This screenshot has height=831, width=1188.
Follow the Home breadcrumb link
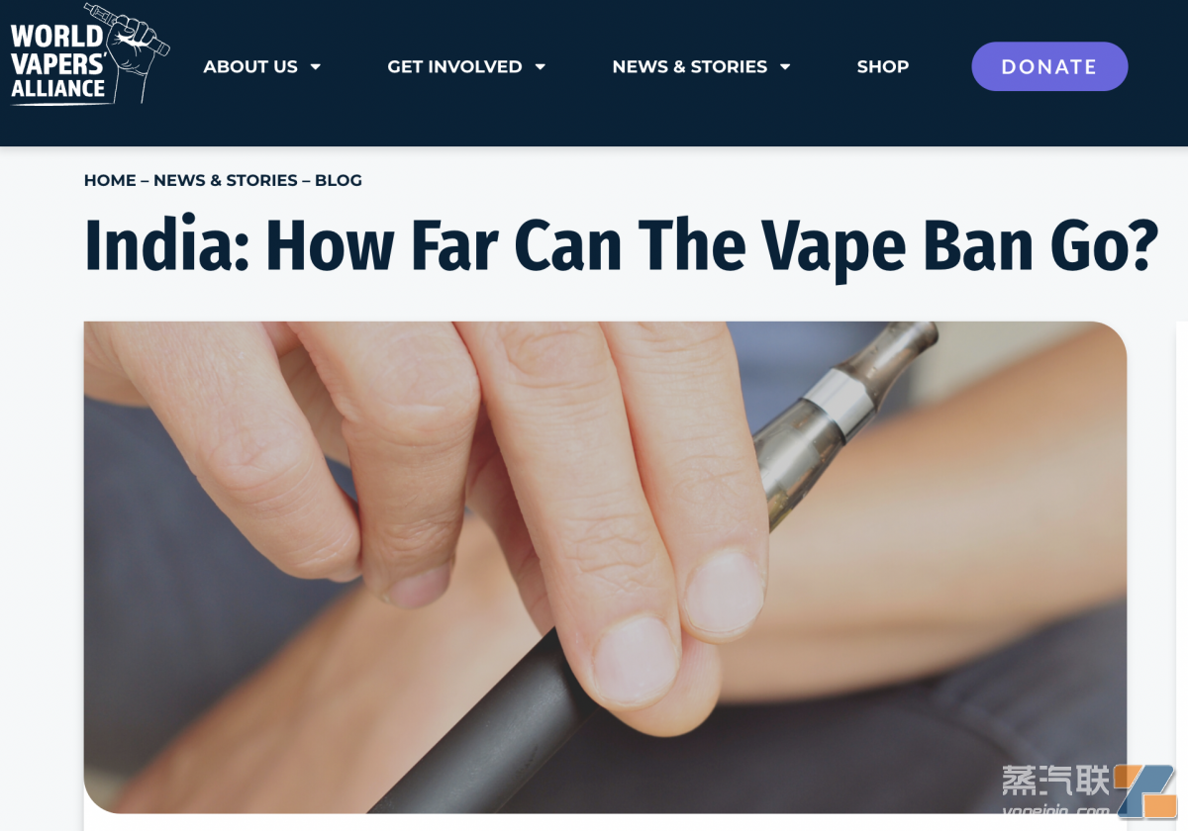110,180
